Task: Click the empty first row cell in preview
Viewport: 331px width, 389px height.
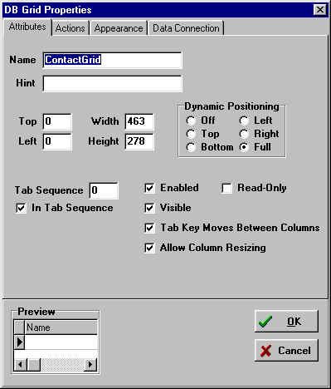Action: pyautogui.click(x=61, y=342)
